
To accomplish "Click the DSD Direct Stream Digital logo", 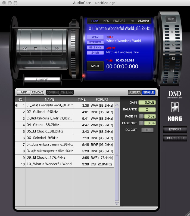I will coord(175,94).
